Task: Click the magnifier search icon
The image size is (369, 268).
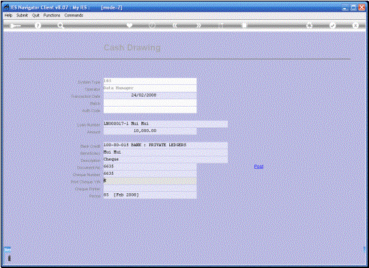Action: 61,26
